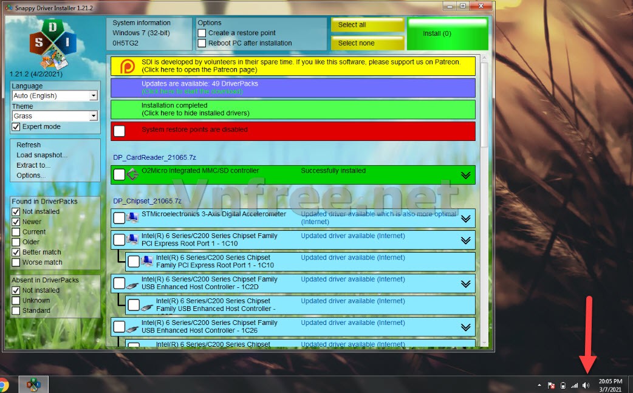Click the green Install (0) button
The image size is (633, 393).
coord(448,33)
